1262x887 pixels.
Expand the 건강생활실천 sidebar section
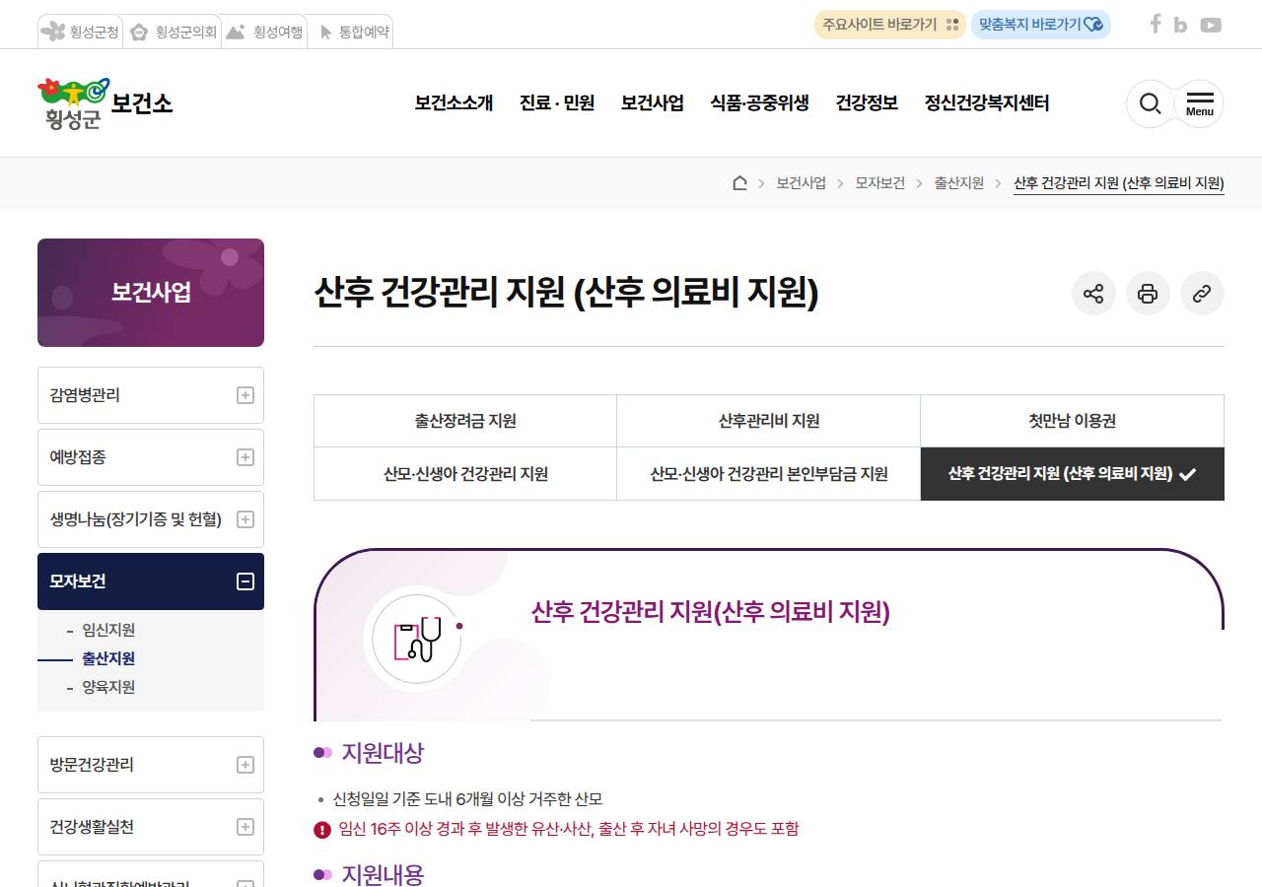click(151, 827)
